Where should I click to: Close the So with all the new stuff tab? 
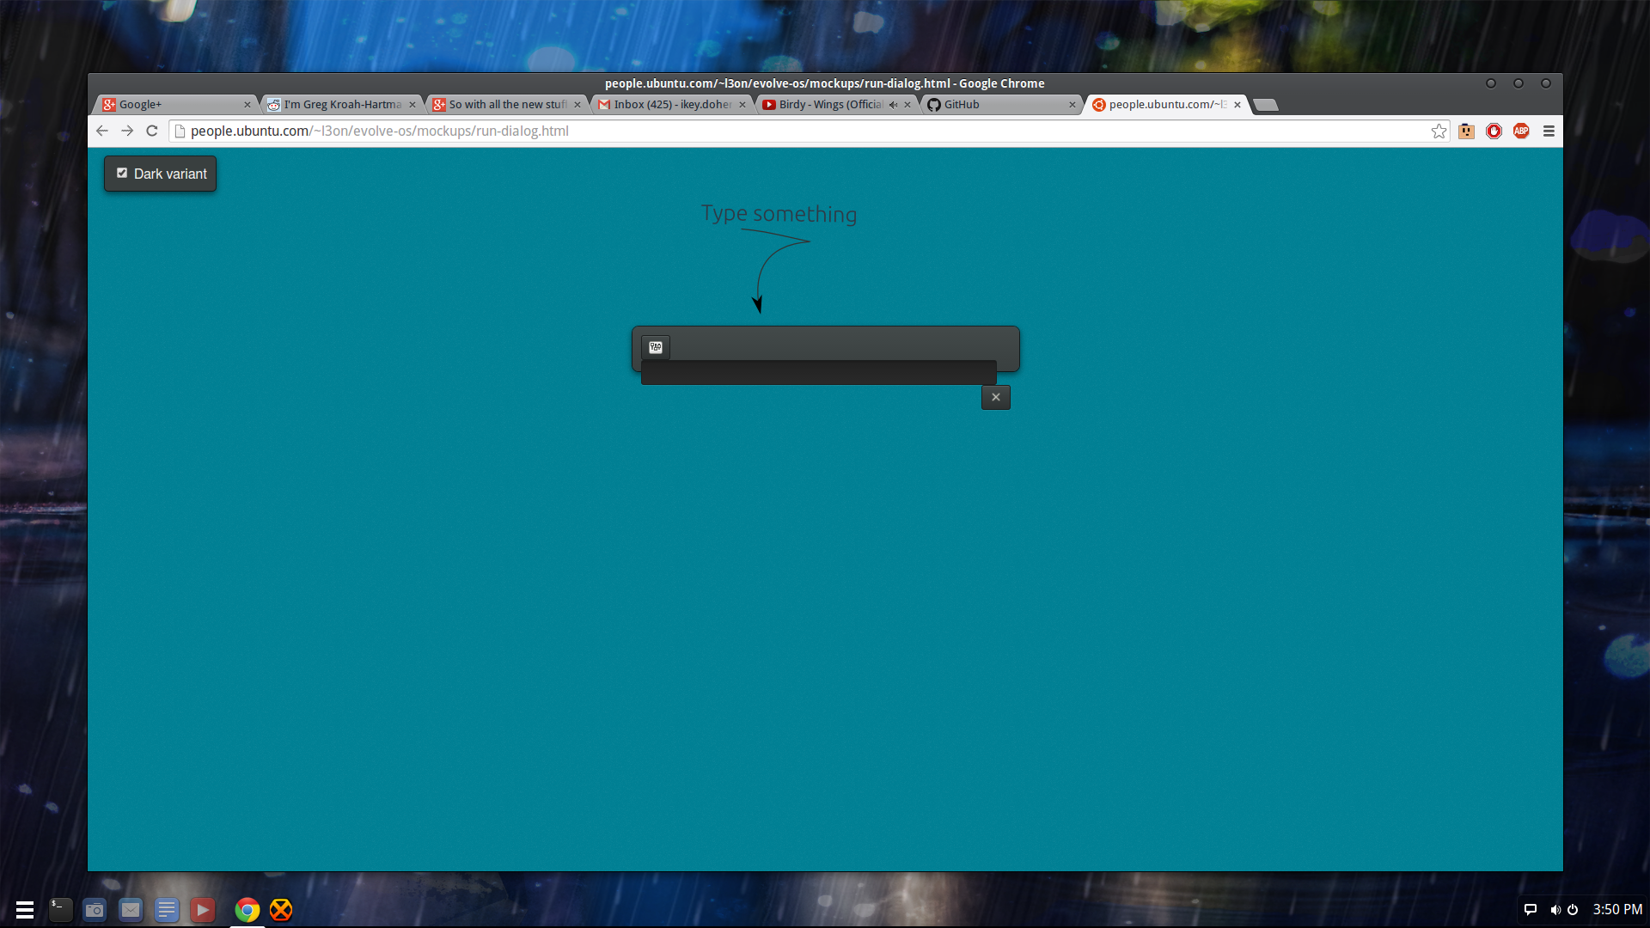[577, 105]
